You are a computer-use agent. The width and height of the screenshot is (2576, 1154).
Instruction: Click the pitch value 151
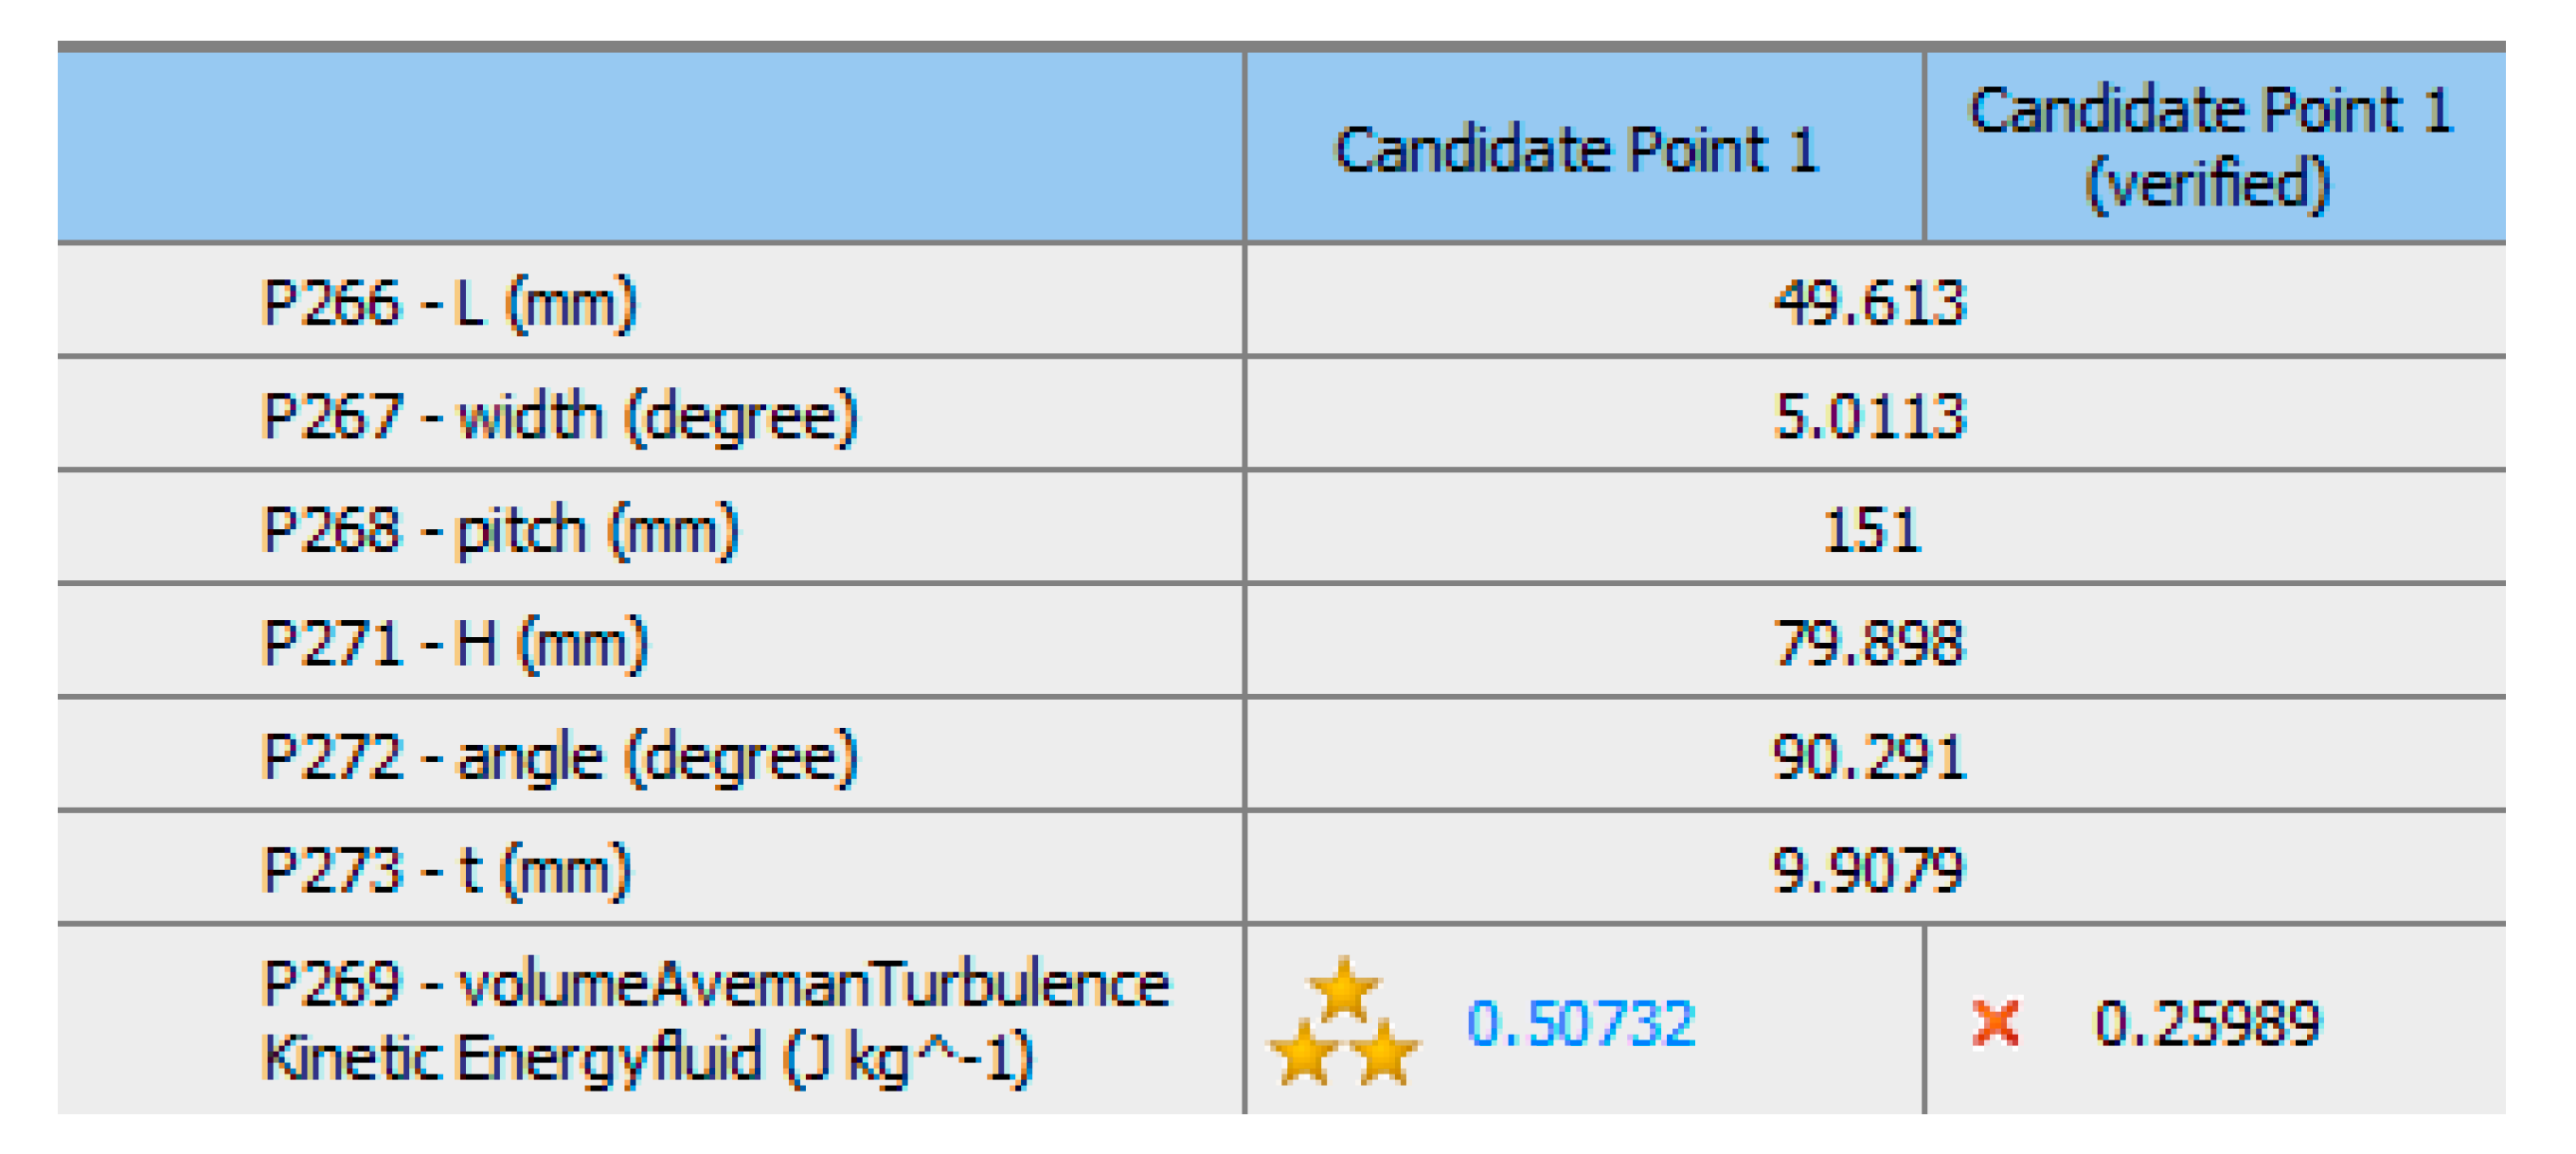pyautogui.click(x=1871, y=529)
